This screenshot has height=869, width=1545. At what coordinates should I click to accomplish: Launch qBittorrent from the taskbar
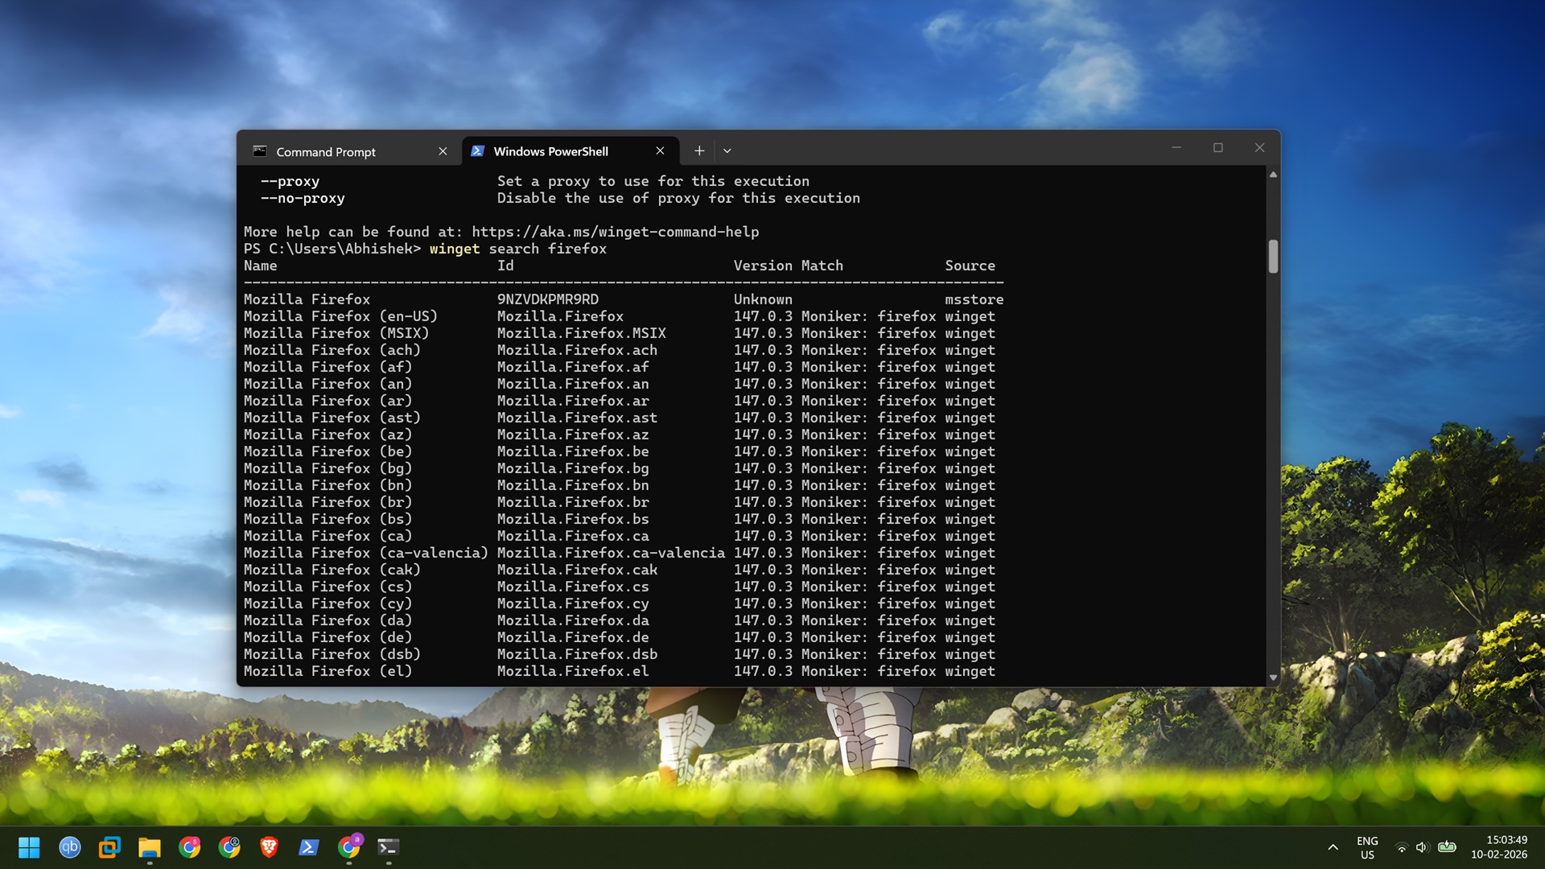coord(70,847)
